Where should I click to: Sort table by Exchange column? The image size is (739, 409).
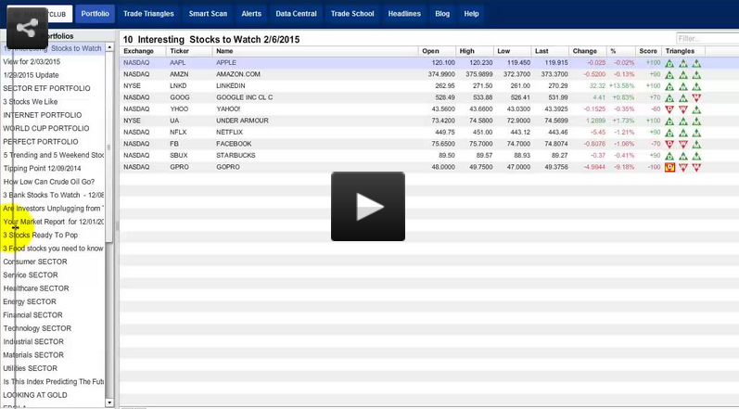click(143, 51)
